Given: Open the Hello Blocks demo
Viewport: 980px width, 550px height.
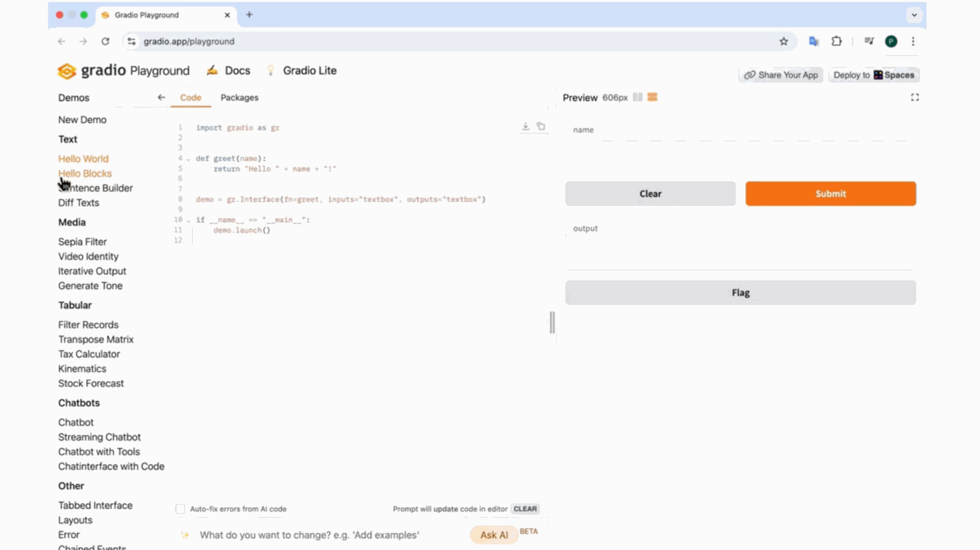Looking at the screenshot, I should click(x=85, y=174).
